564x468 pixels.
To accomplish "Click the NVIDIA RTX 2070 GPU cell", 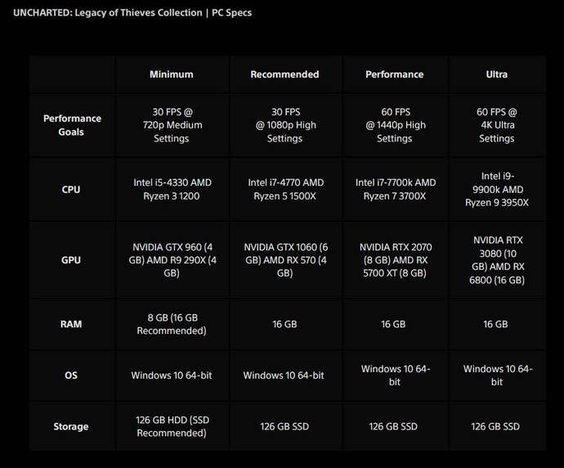I will [394, 260].
